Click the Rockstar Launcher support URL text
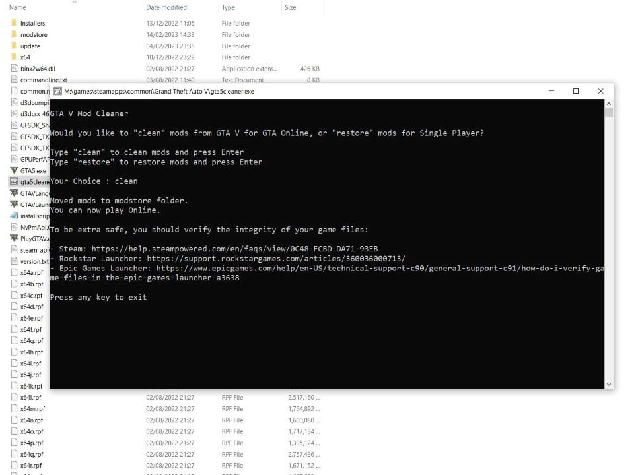Screen dimensions: 634x475 (276, 259)
